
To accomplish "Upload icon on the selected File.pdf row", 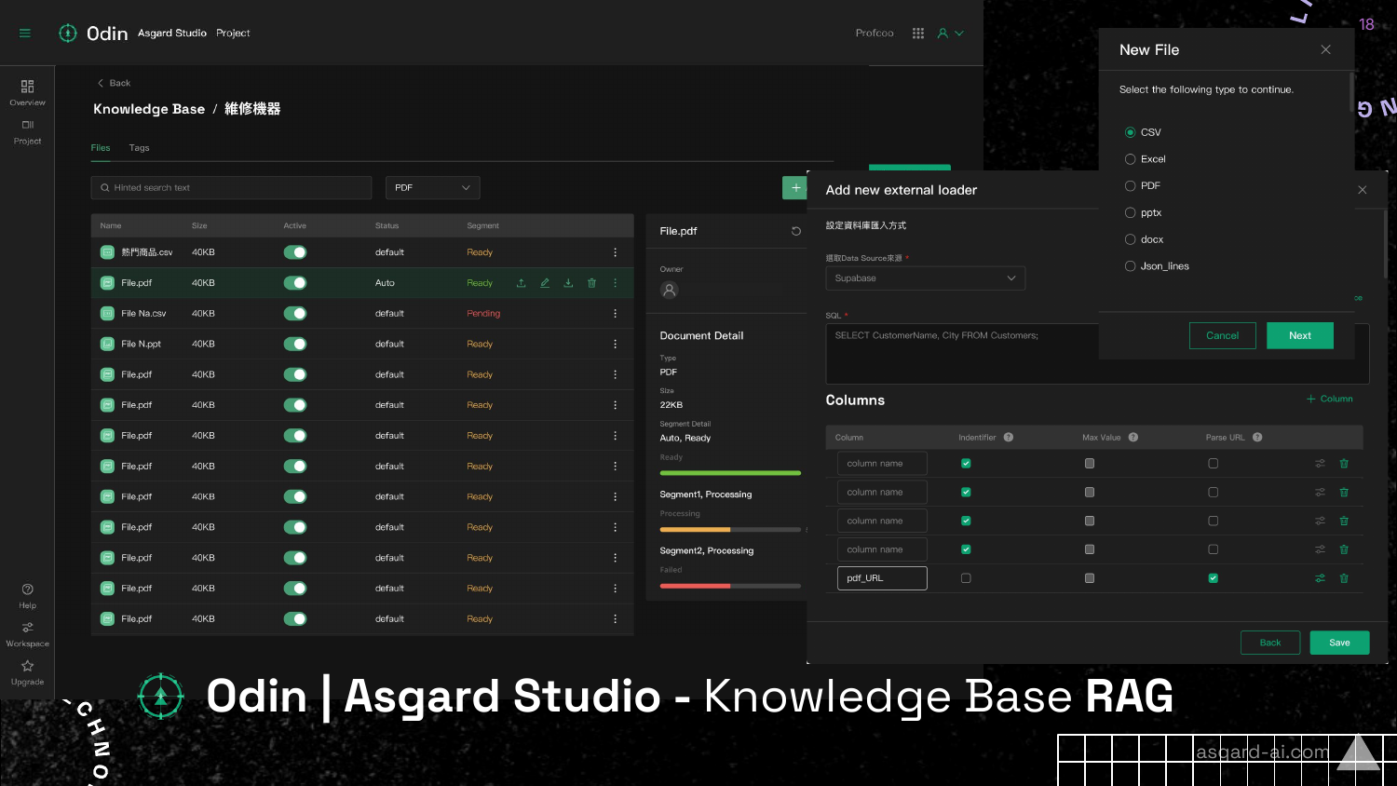I will point(522,283).
